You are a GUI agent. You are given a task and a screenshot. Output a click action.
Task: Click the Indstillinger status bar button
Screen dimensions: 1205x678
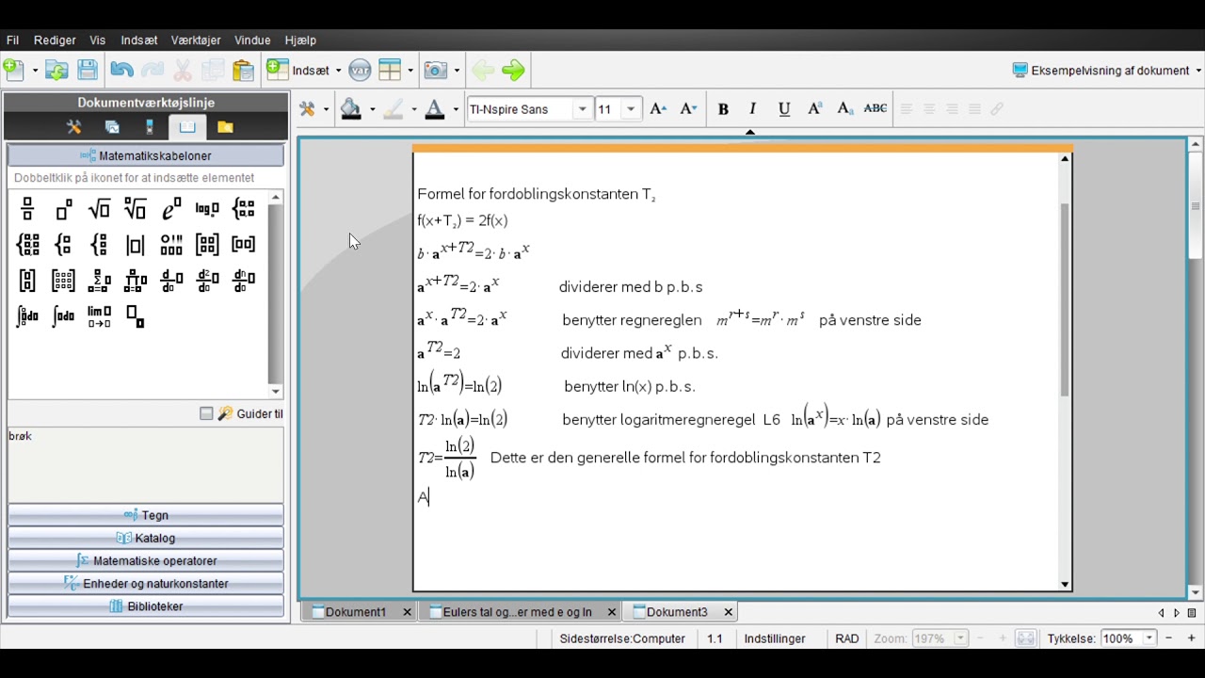[x=775, y=638]
